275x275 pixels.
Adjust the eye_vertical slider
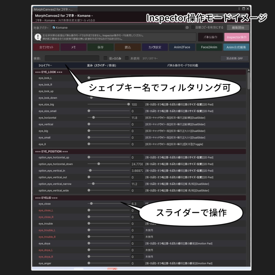point(108,124)
